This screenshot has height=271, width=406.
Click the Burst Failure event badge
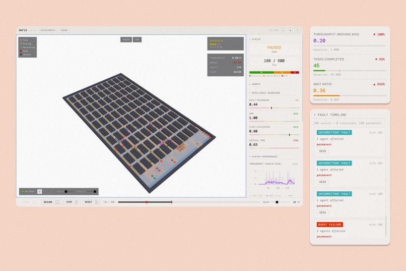[x=330, y=225]
